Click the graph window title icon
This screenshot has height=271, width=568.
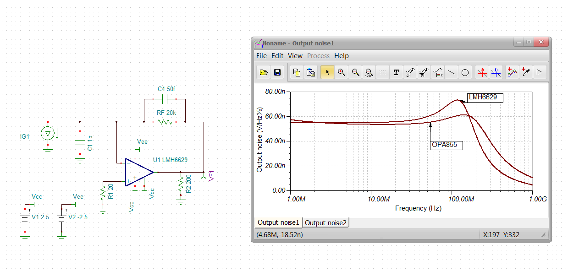click(x=258, y=43)
